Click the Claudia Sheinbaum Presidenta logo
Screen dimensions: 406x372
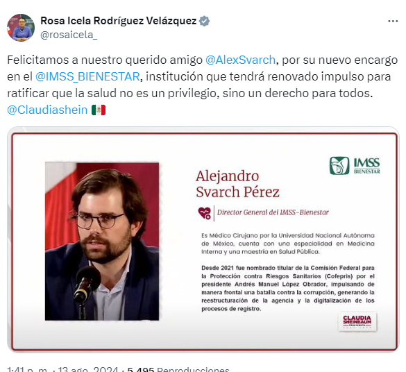(x=357, y=322)
